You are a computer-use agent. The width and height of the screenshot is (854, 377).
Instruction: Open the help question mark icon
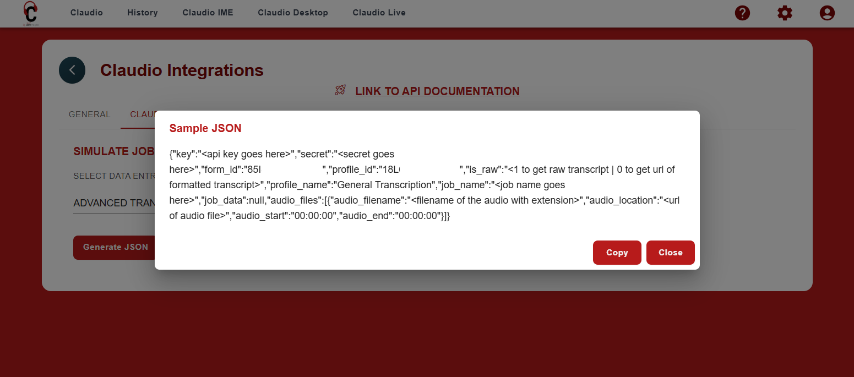coord(742,13)
